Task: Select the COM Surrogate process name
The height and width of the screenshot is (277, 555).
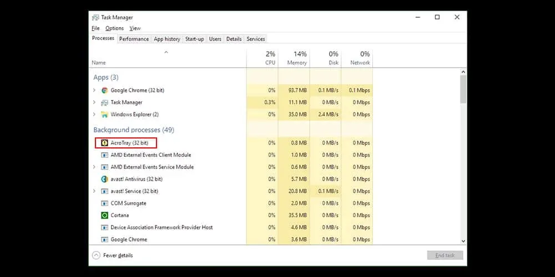Action: [128, 203]
